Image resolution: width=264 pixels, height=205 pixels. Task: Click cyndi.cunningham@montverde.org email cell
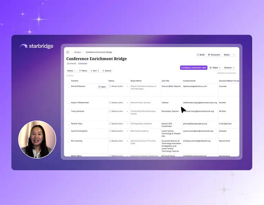198,131
